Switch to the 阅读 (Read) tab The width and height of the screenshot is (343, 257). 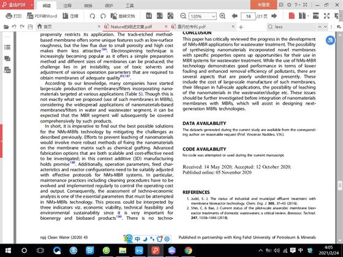pos(47,6)
